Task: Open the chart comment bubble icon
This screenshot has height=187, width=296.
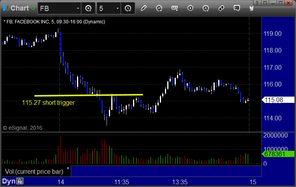Action: pos(237,8)
